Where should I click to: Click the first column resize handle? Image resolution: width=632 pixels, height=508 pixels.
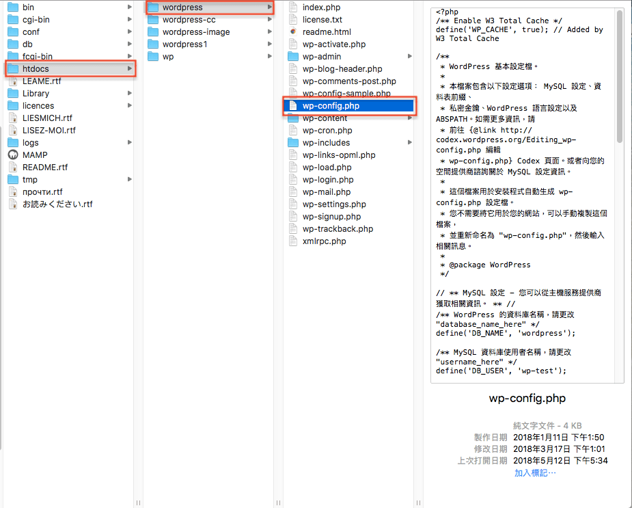pos(138,503)
